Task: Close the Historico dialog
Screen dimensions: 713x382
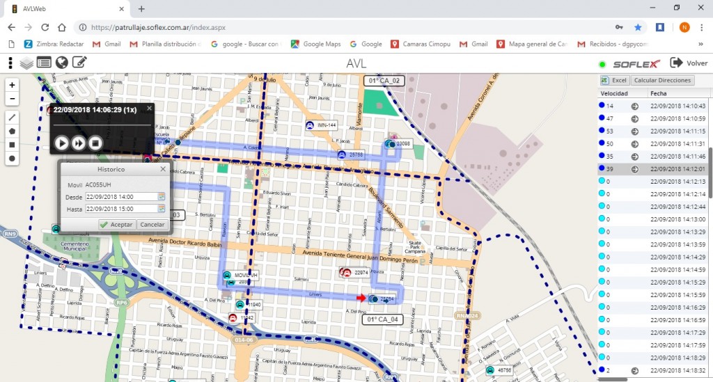Action: (163, 169)
